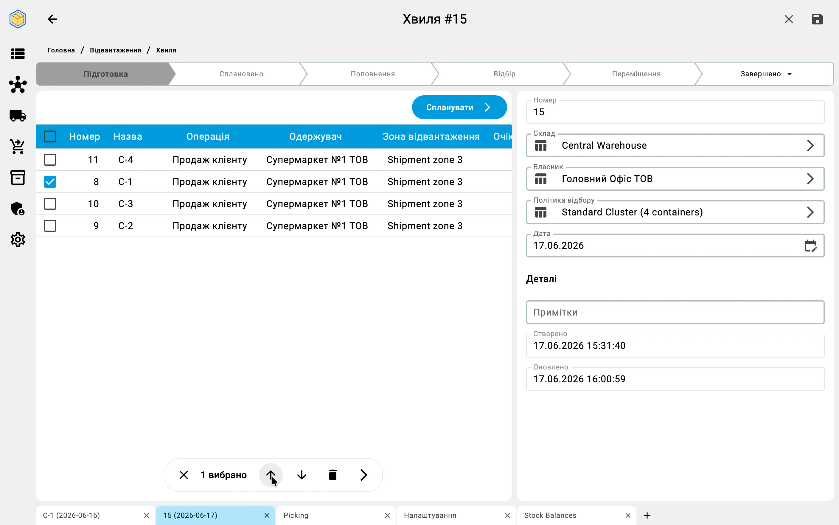Open the calendar picker for Дата
The width and height of the screenshot is (839, 525).
(x=810, y=246)
